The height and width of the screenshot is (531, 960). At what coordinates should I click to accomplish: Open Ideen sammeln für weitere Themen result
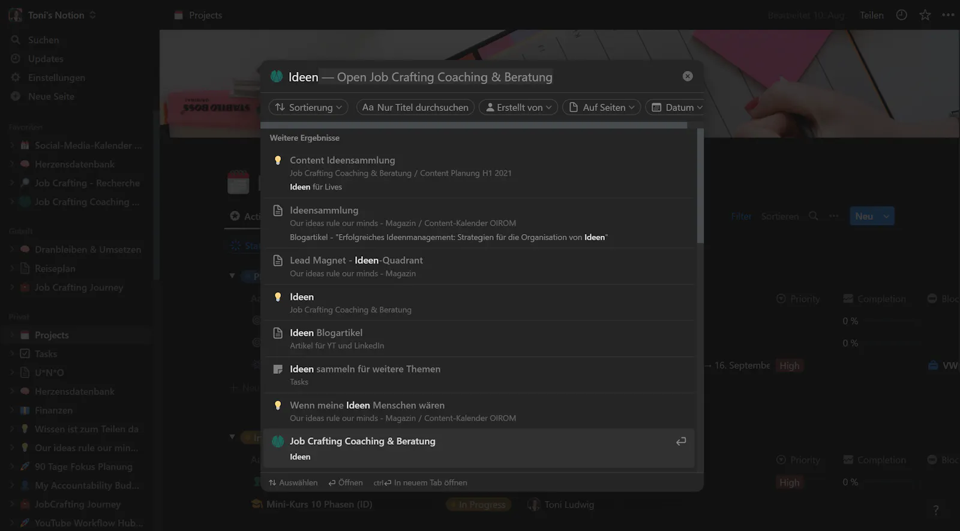479,375
